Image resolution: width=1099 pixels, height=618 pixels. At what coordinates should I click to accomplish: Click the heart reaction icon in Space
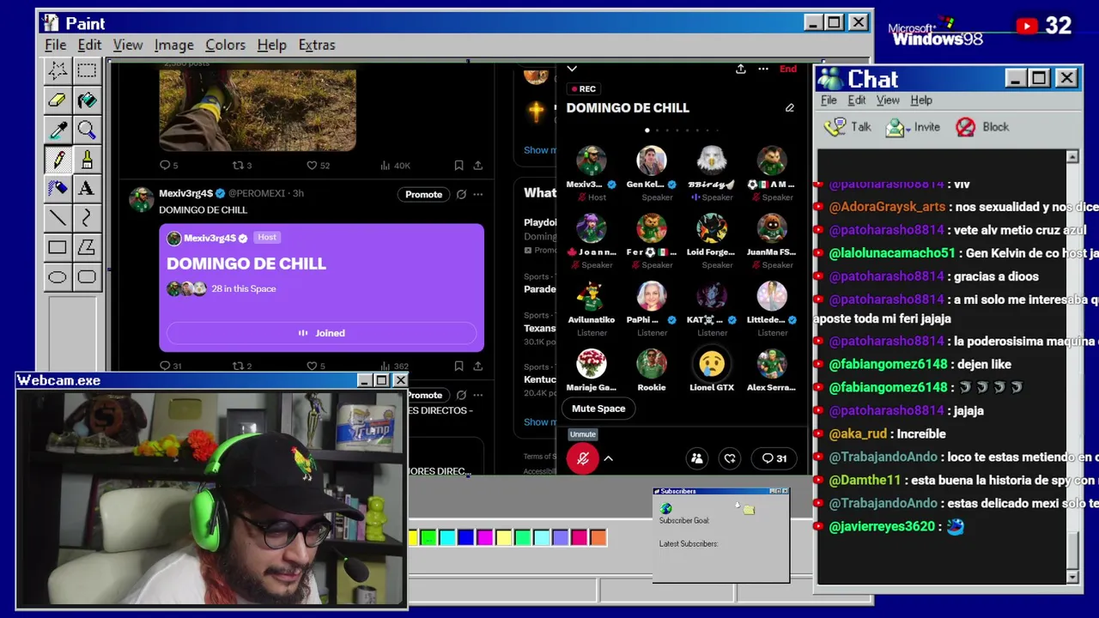(x=730, y=458)
